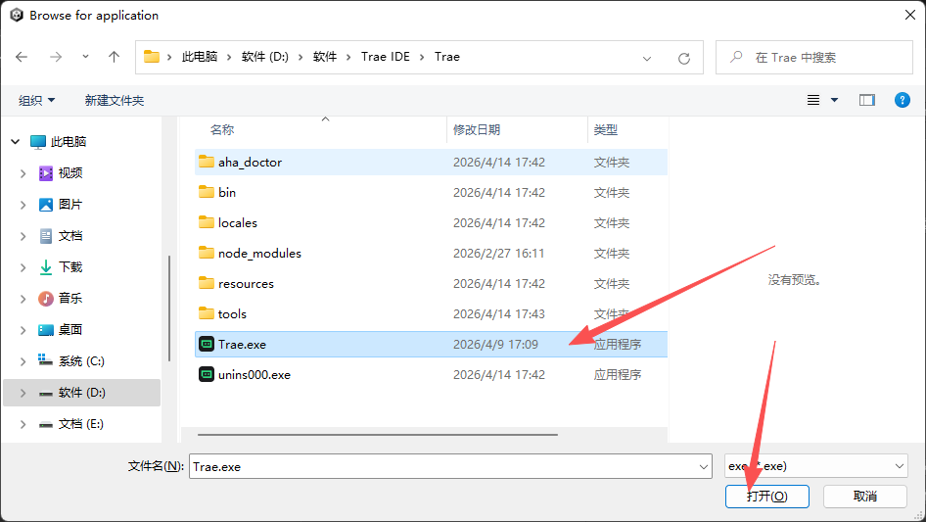The height and width of the screenshot is (522, 926).
Task: Click the final Trae breadcrumb segment
Action: [447, 57]
